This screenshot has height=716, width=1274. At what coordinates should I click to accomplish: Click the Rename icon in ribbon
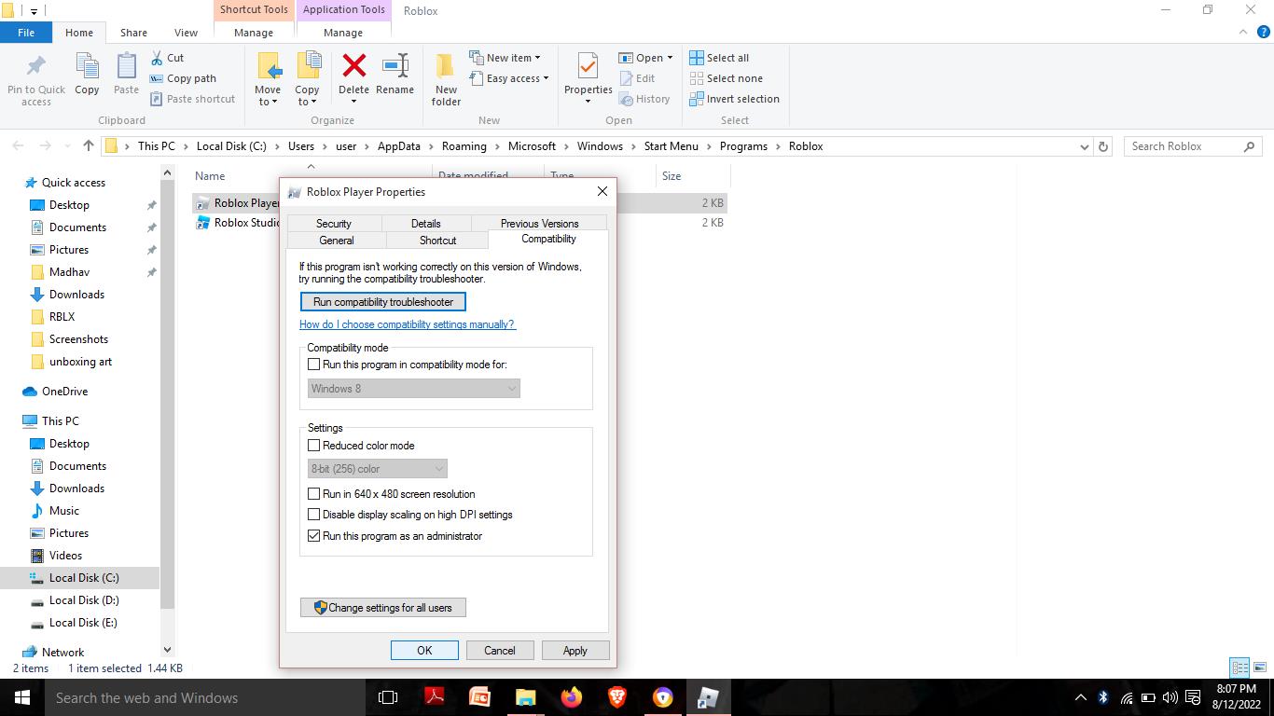[x=395, y=67]
